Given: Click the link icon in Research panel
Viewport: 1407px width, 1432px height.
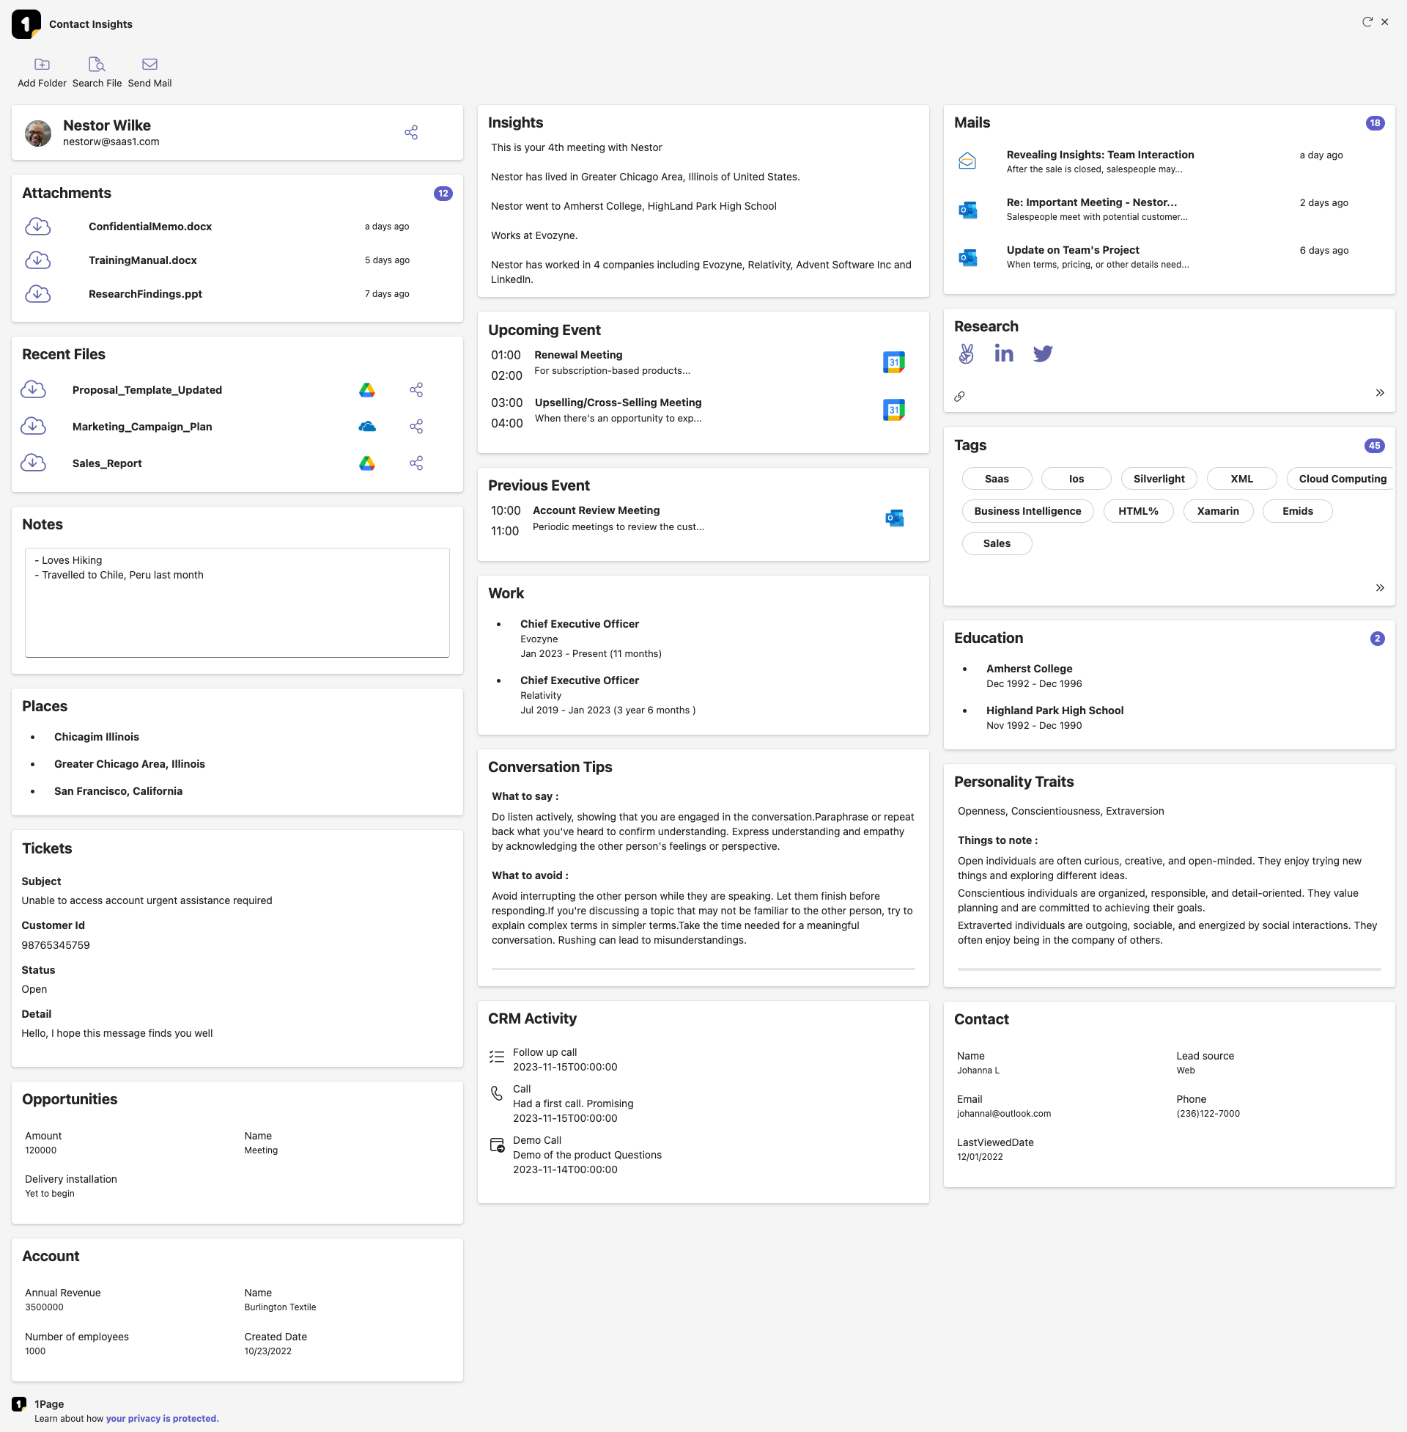Looking at the screenshot, I should pos(959,397).
